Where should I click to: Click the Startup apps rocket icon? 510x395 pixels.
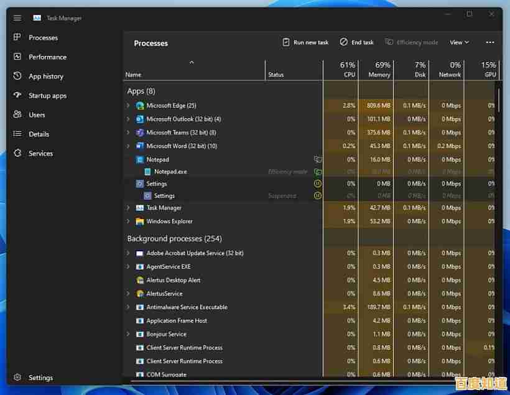point(17,95)
